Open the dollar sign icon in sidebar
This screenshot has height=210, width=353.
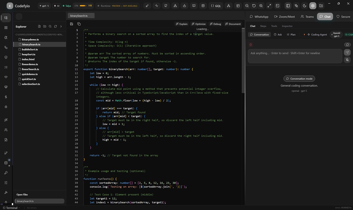coord(6,97)
